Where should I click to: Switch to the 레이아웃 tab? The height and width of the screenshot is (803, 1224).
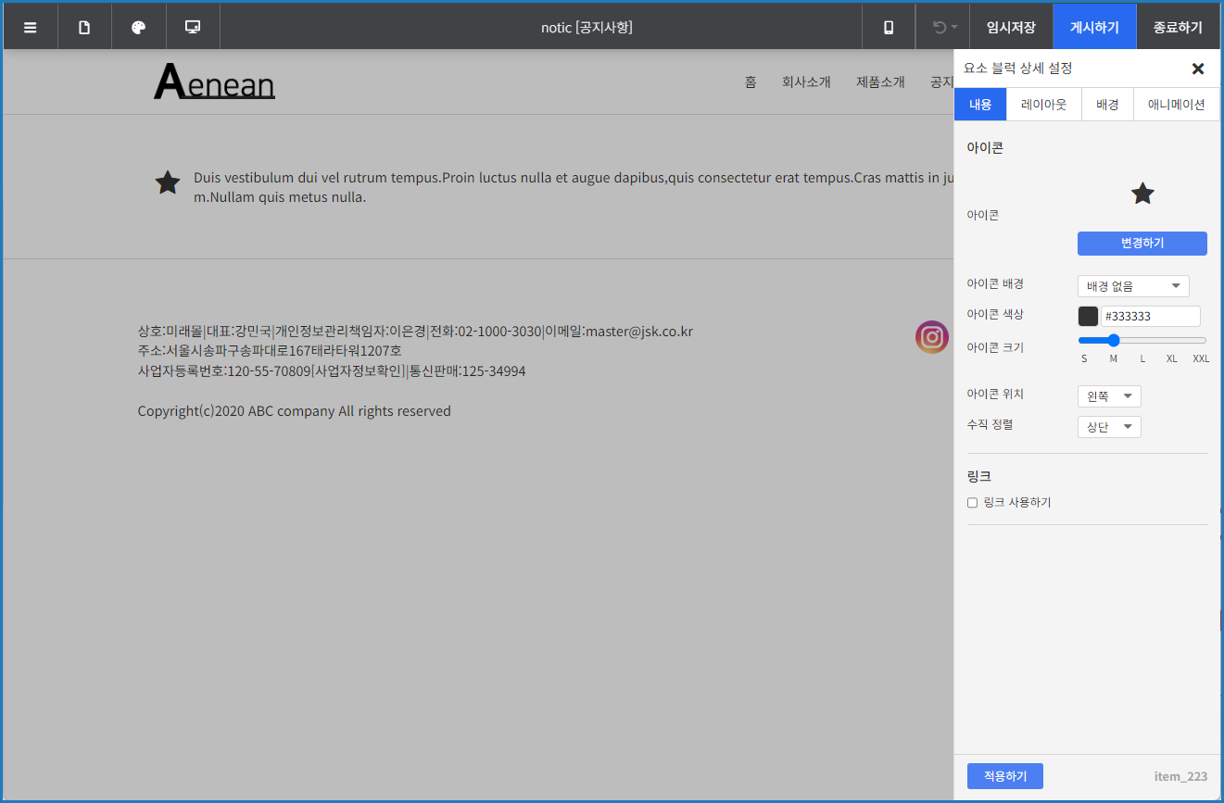tap(1043, 104)
